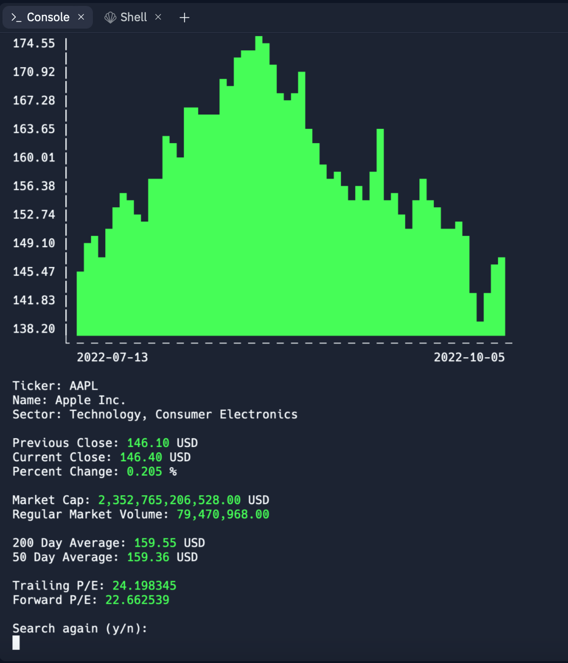The image size is (568, 663).
Task: Switch to the Shell tab
Action: pos(133,17)
